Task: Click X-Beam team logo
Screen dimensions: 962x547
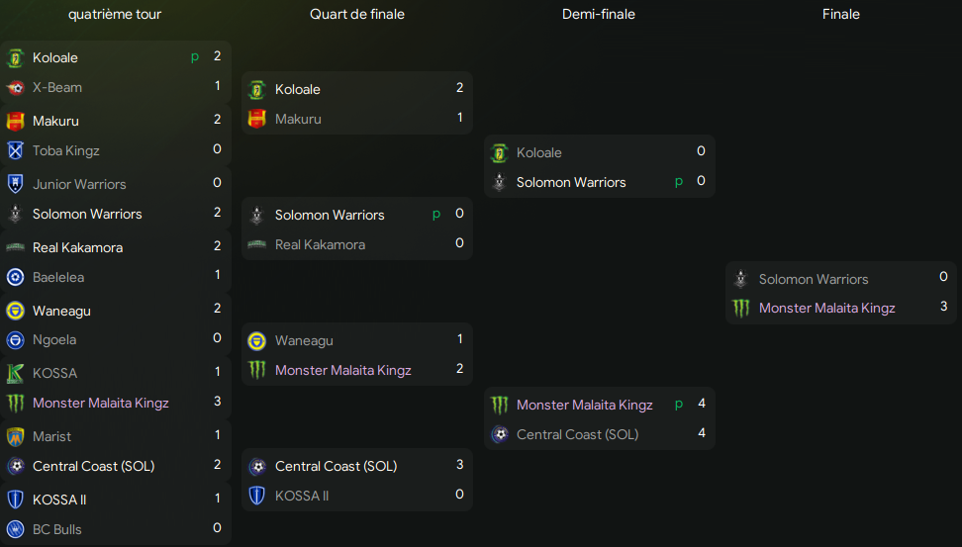Action: [x=15, y=87]
